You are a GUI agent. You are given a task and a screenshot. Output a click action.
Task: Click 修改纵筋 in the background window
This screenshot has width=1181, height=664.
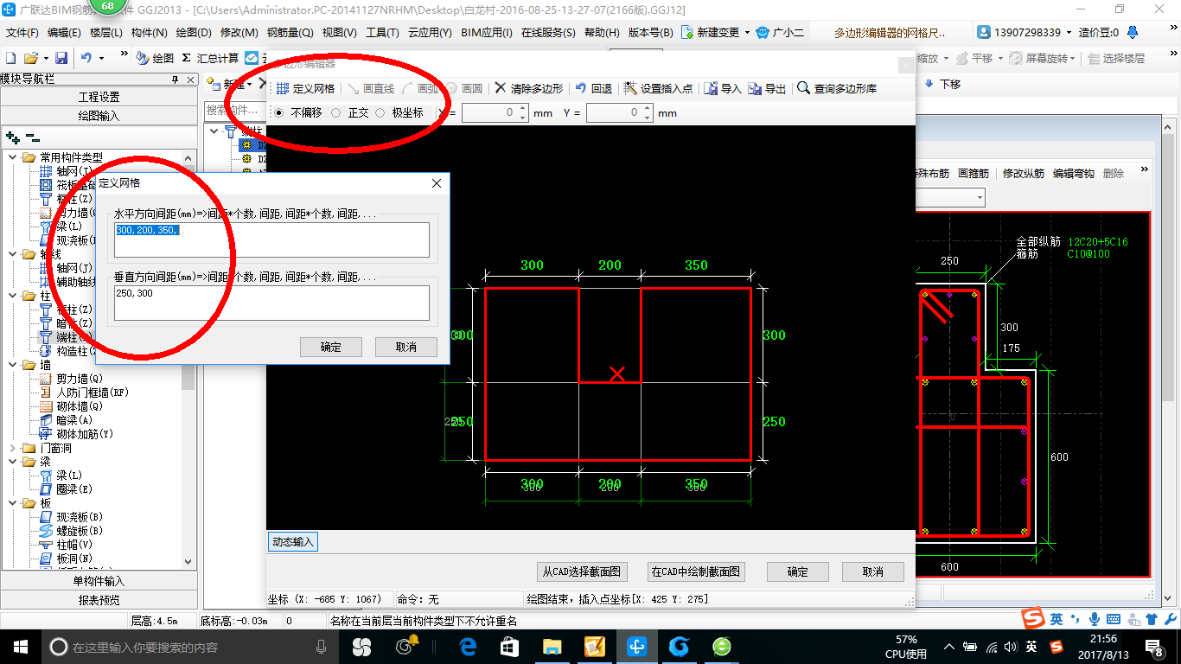point(1024,173)
